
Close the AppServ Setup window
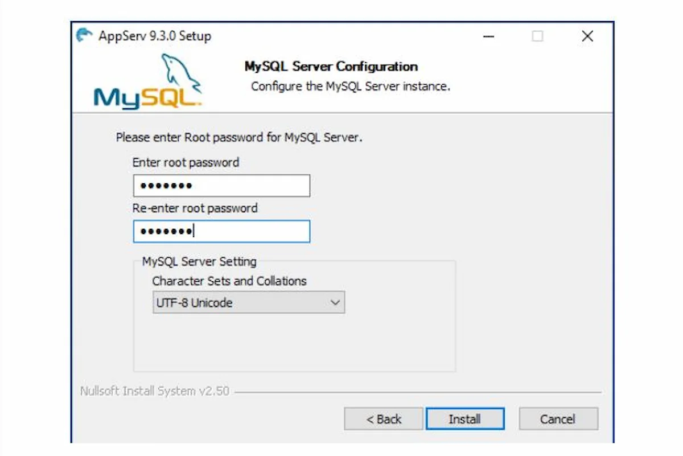pyautogui.click(x=587, y=36)
